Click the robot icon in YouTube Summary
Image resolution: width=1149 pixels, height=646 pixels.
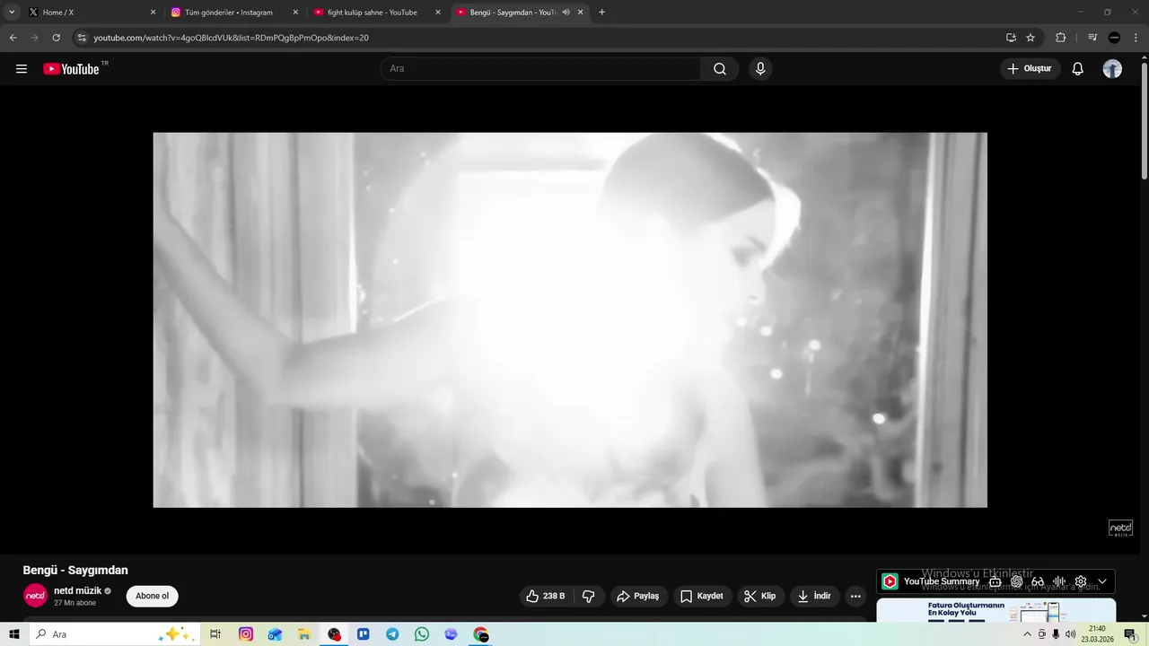pyautogui.click(x=995, y=581)
